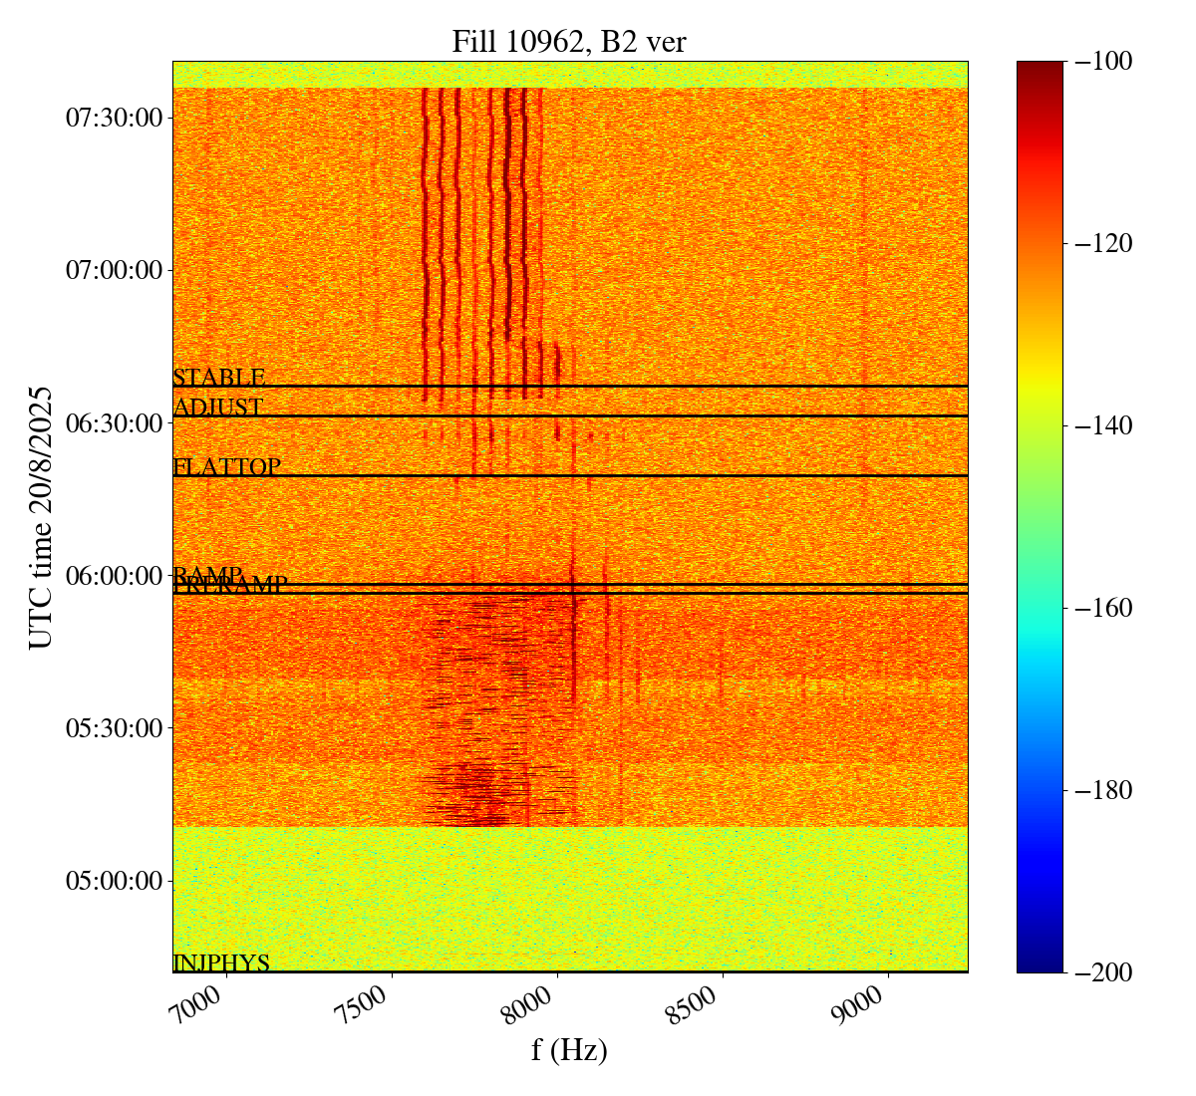Screen dimensions: 1196x1096
Task: Click the 'UTC time 20/8/2025' y-axis label
Action: pos(41,517)
